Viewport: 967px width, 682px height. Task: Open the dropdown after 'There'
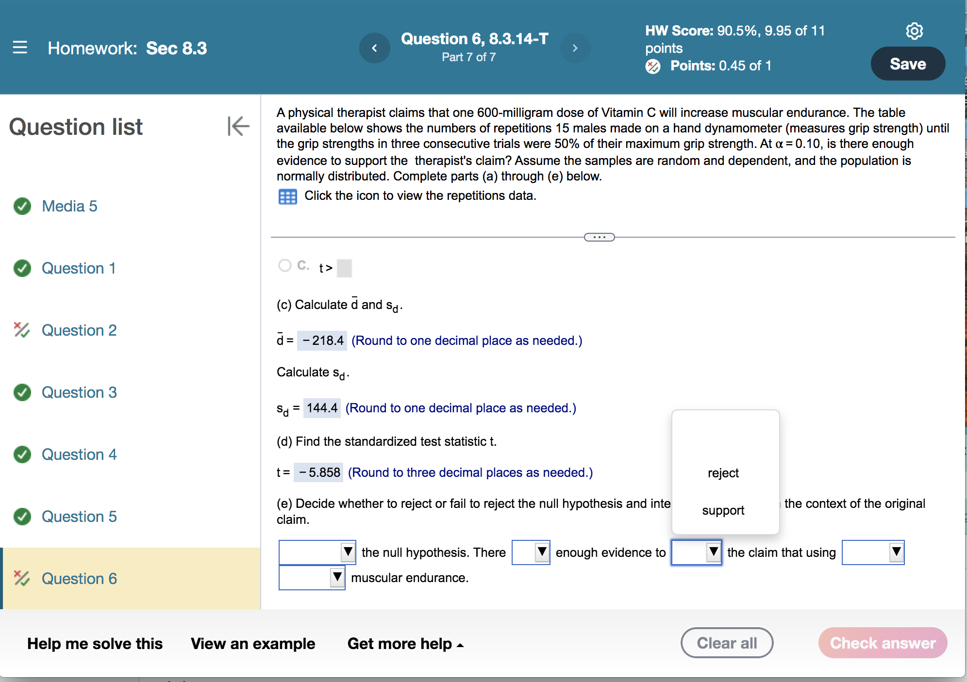click(531, 552)
